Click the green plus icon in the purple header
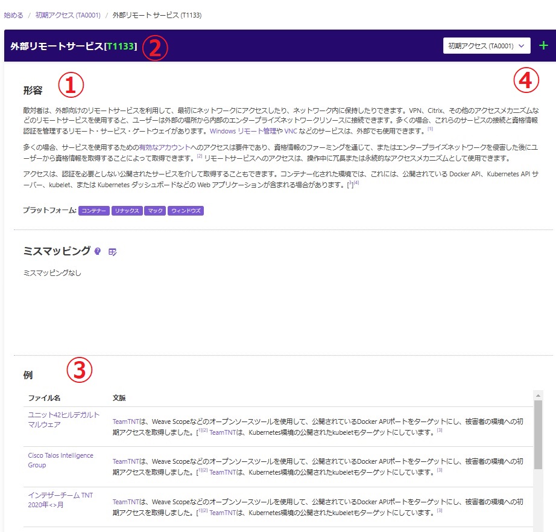This screenshot has width=556, height=532. [543, 45]
